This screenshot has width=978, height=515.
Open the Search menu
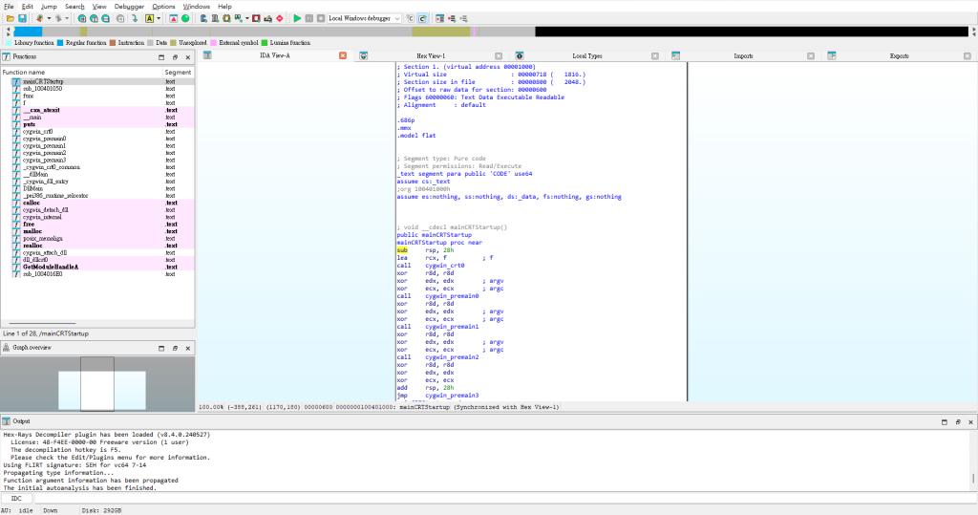click(x=74, y=7)
